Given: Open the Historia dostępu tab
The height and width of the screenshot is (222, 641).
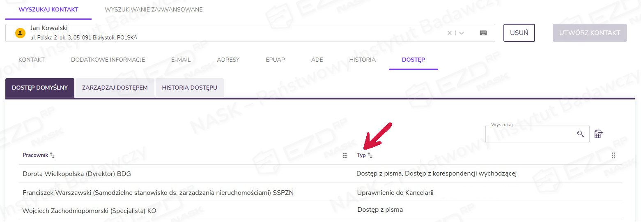Looking at the screenshot, I should (x=189, y=88).
